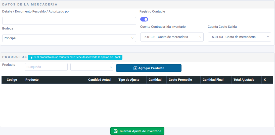The height and width of the screenshot is (135, 275).
Task: Click the Busqueda product search field
Action: [46, 67]
